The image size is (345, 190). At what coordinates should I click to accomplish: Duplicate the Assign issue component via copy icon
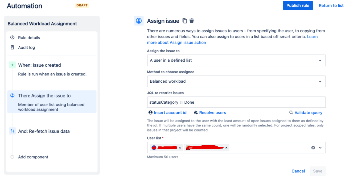185,21
